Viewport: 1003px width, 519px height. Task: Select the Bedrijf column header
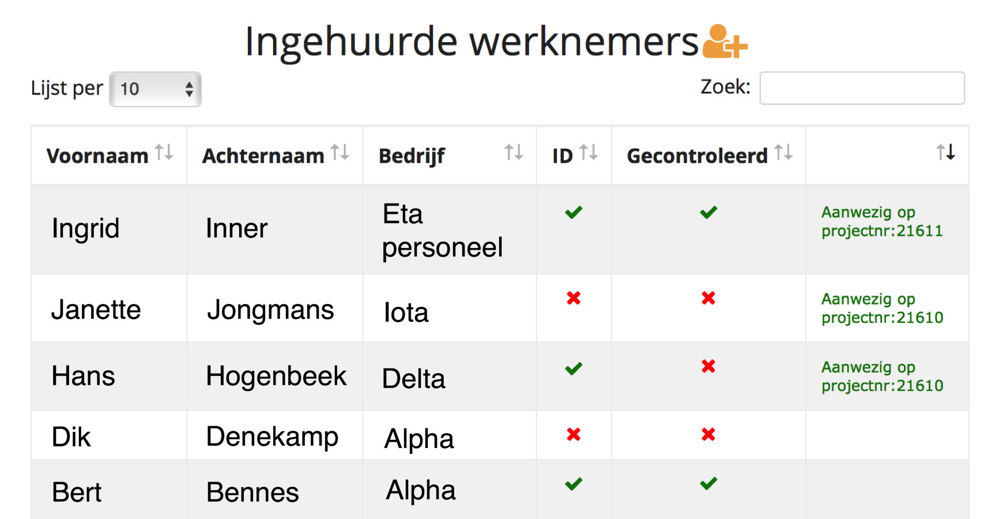point(412,155)
